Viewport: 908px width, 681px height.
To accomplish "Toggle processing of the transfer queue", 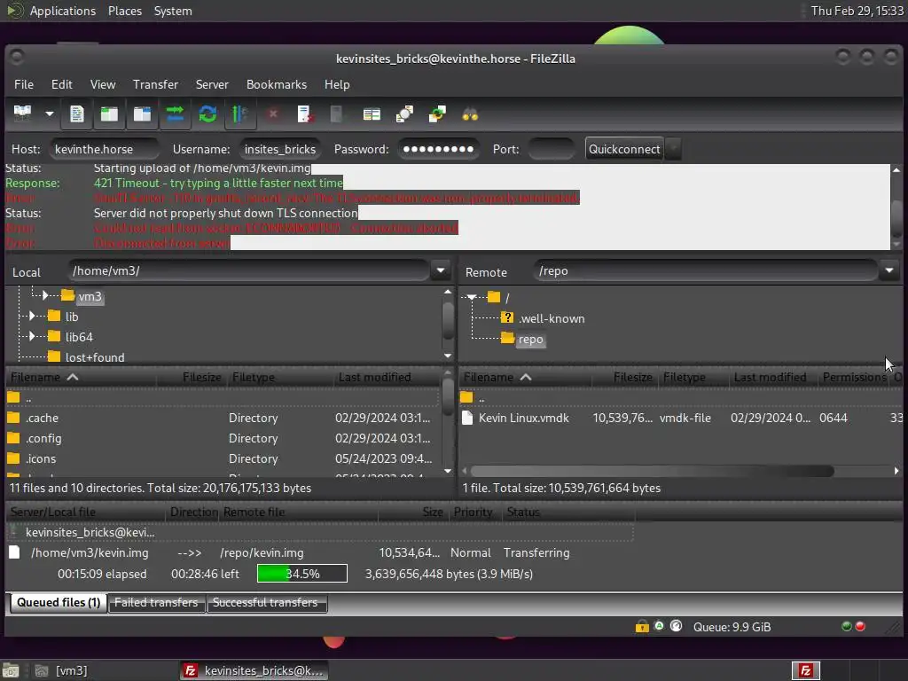I will point(239,114).
